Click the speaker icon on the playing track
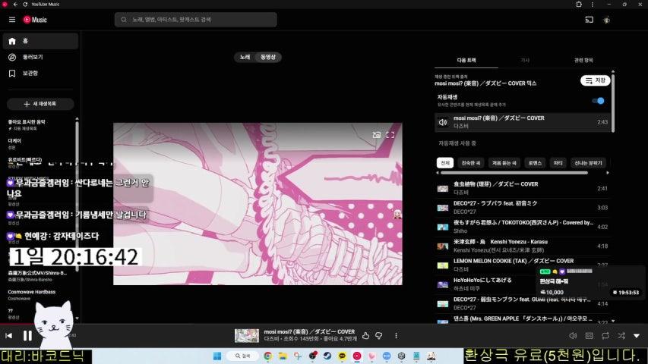The image size is (648, 364). click(443, 122)
